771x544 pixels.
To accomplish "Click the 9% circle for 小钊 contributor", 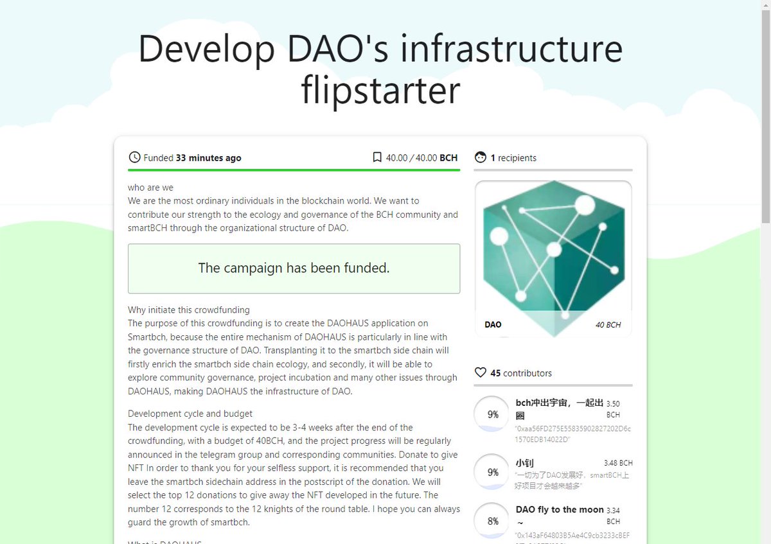I will coord(492,471).
